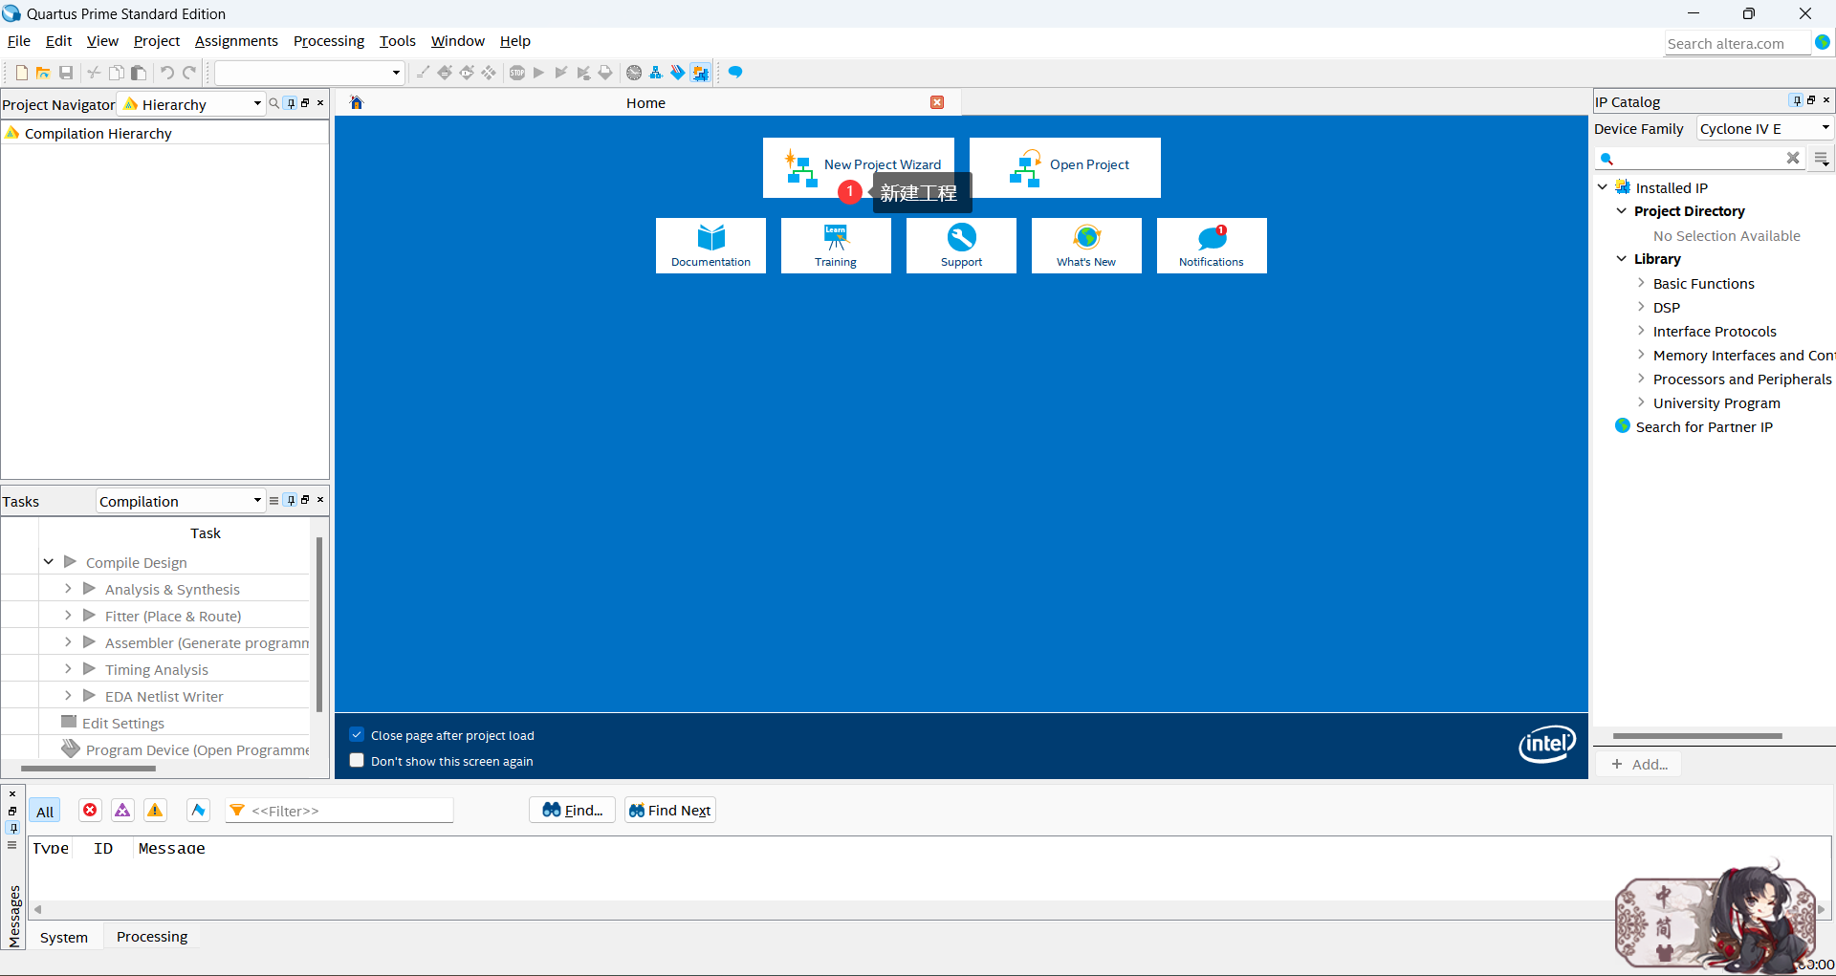This screenshot has height=976, width=1836.
Task: Click the Open Project button
Action: click(1065, 167)
